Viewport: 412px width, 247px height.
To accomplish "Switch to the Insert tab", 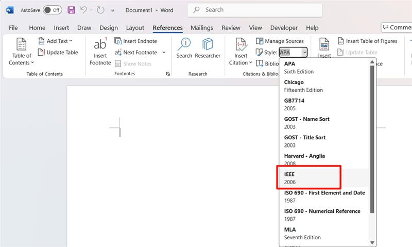I will pos(61,28).
